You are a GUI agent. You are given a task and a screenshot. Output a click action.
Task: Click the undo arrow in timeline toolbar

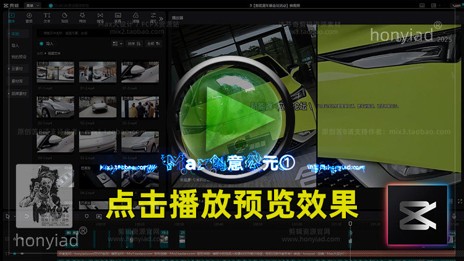click(x=27, y=216)
